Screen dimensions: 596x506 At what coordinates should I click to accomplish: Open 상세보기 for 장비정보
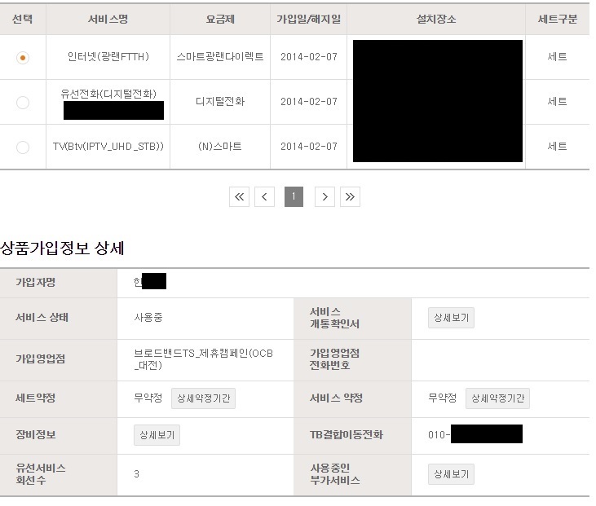[157, 435]
